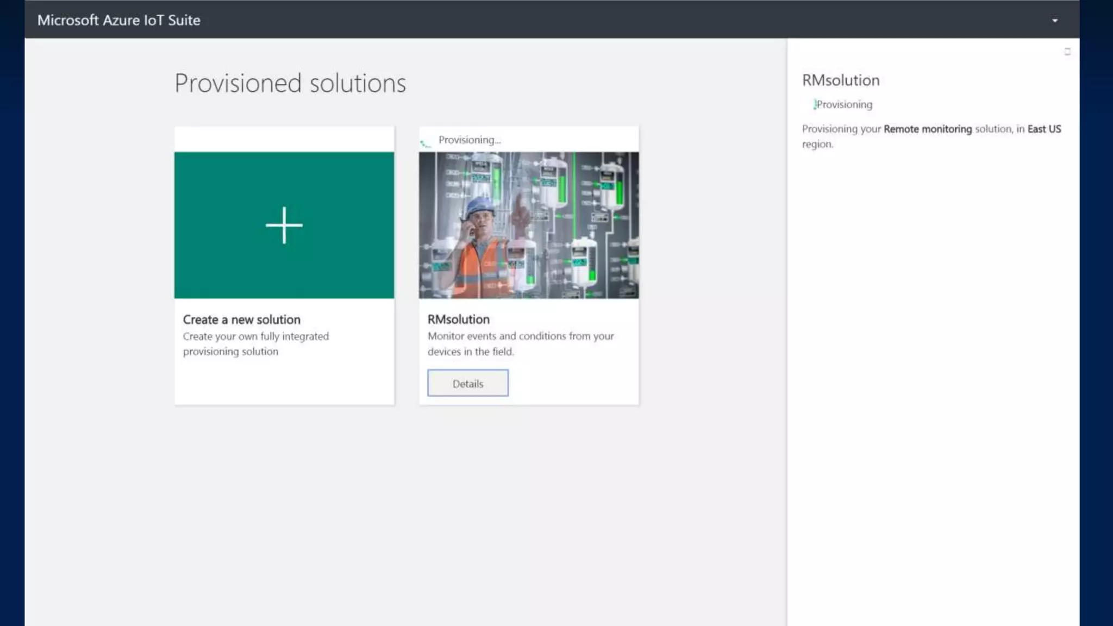Screen dimensions: 1113x626
Task: Click the 'Create a new solution' heading
Action: coord(241,320)
